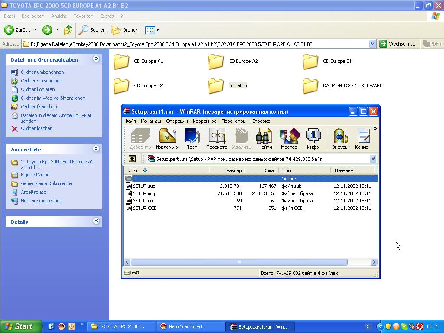This screenshot has height=333, width=444.
Task: Open the Explorer views dropdown button
Action: tap(152, 30)
